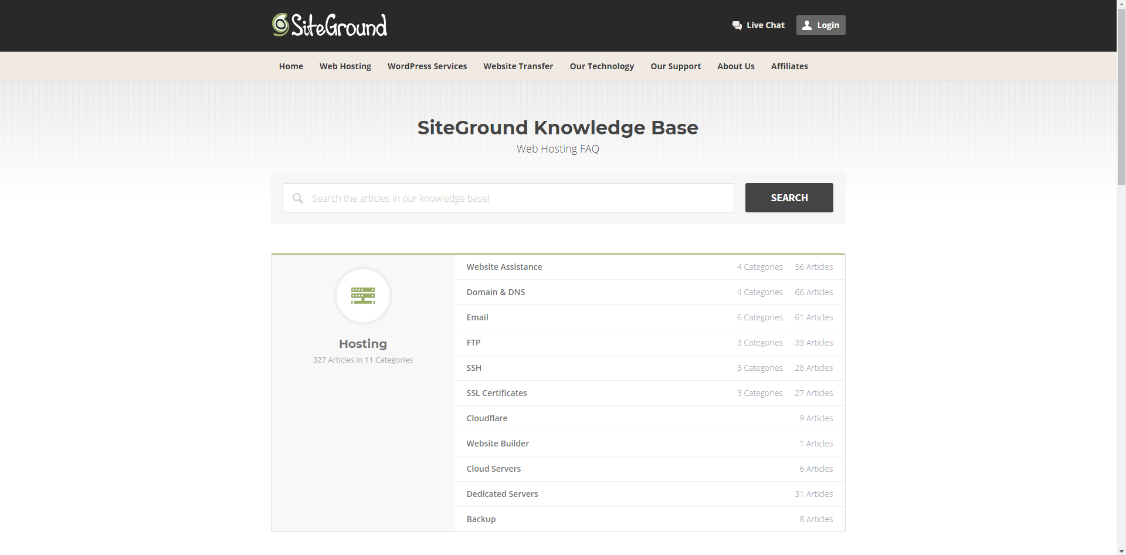Click '4 Categories' in Domain & DNS row
Image resolution: width=1126 pixels, height=555 pixels.
760,292
